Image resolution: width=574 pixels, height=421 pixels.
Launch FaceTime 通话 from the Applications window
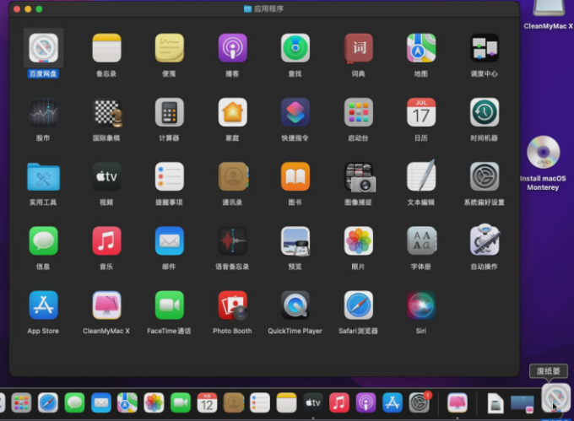pos(169,305)
